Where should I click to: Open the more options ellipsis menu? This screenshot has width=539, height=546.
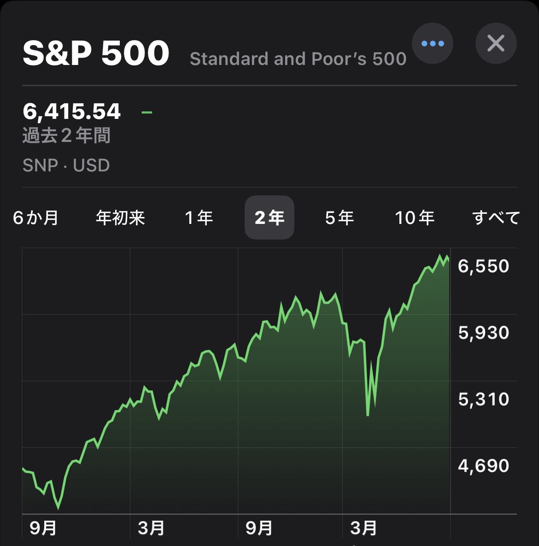tap(432, 44)
